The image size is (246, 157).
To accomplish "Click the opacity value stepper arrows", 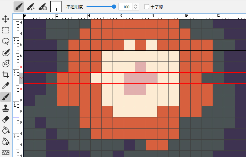I will tap(136, 7).
